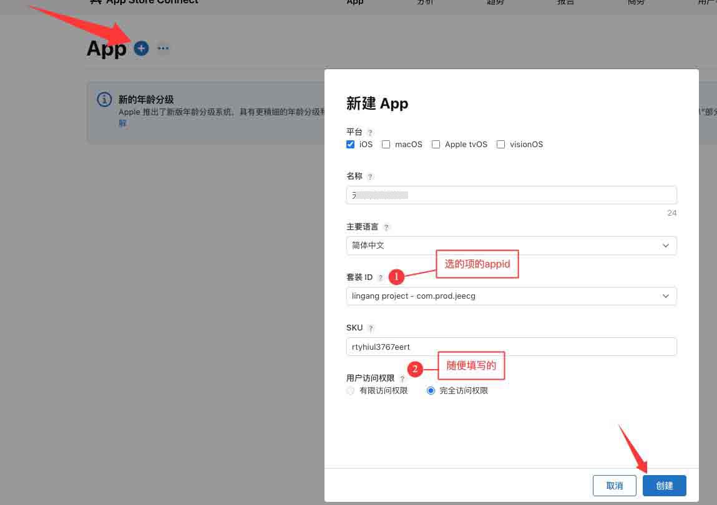The height and width of the screenshot is (505, 717).
Task: Click the help icon next to 套装 ID
Action: point(381,277)
